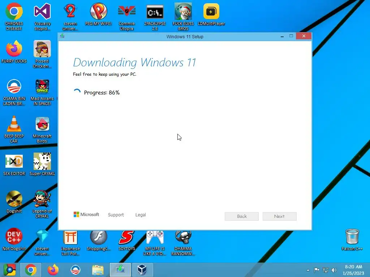The width and height of the screenshot is (370, 277).
Task: Open the Mad Avians IN SPACE! icon
Action: pyautogui.click(x=42, y=92)
